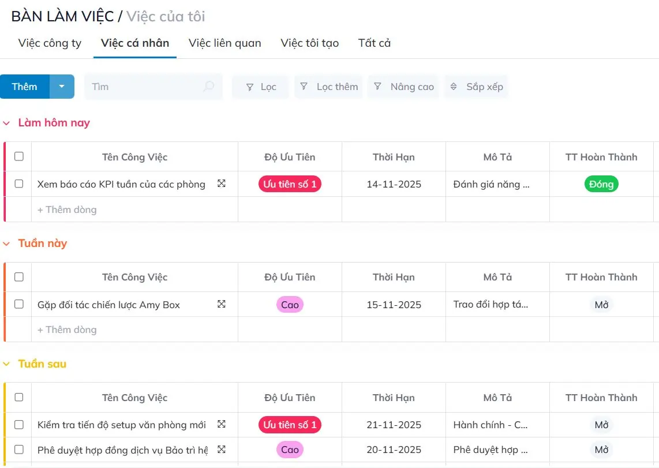The height and width of the screenshot is (468, 659).
Task: Open Lọc thêm additional filters
Action: coord(328,86)
